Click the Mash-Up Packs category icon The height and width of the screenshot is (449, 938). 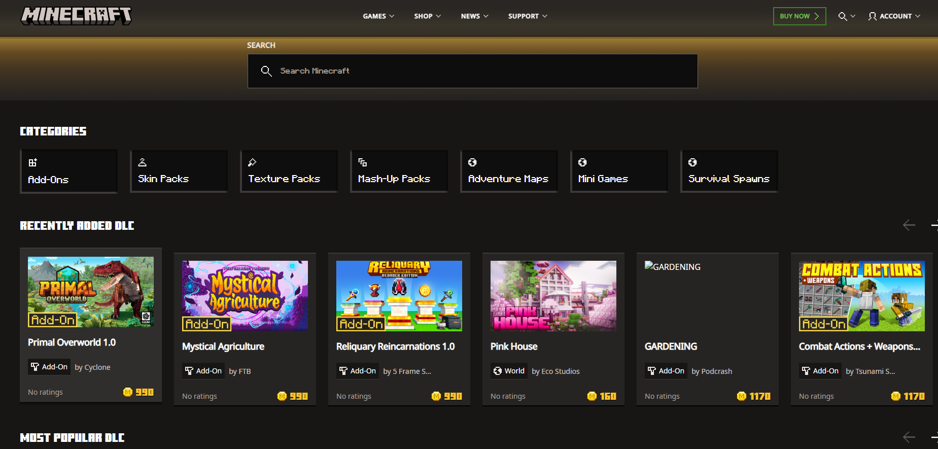click(x=362, y=162)
